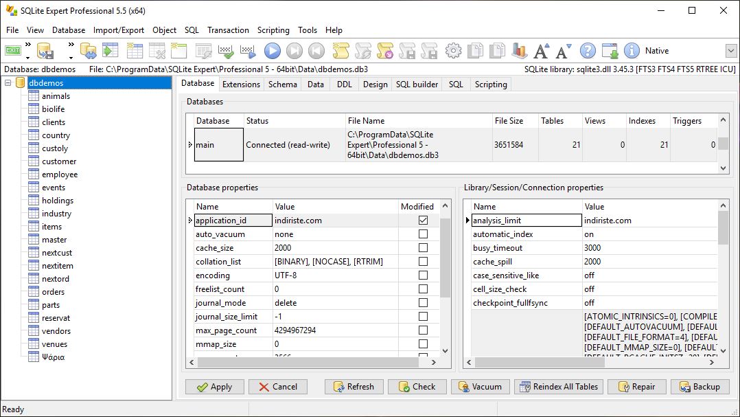Click the Repair button
Image resolution: width=740 pixels, height=417 pixels.
pyautogui.click(x=637, y=387)
